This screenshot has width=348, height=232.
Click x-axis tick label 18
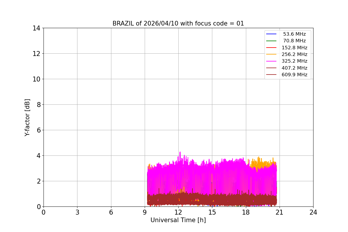(x=246, y=212)
